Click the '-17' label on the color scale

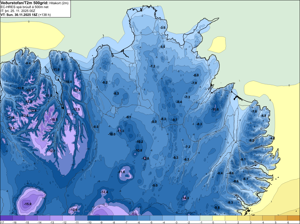click(x=2, y=222)
